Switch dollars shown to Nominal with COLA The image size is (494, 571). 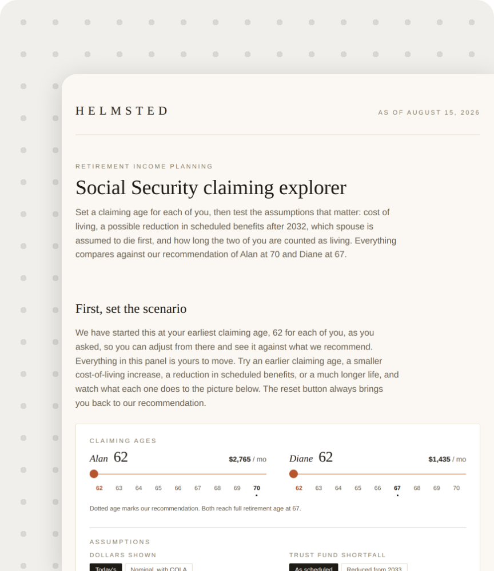point(158,568)
